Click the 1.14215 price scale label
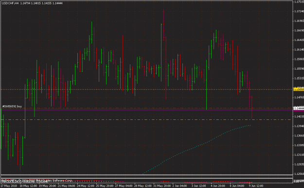304x188 pixels. click(x=299, y=116)
